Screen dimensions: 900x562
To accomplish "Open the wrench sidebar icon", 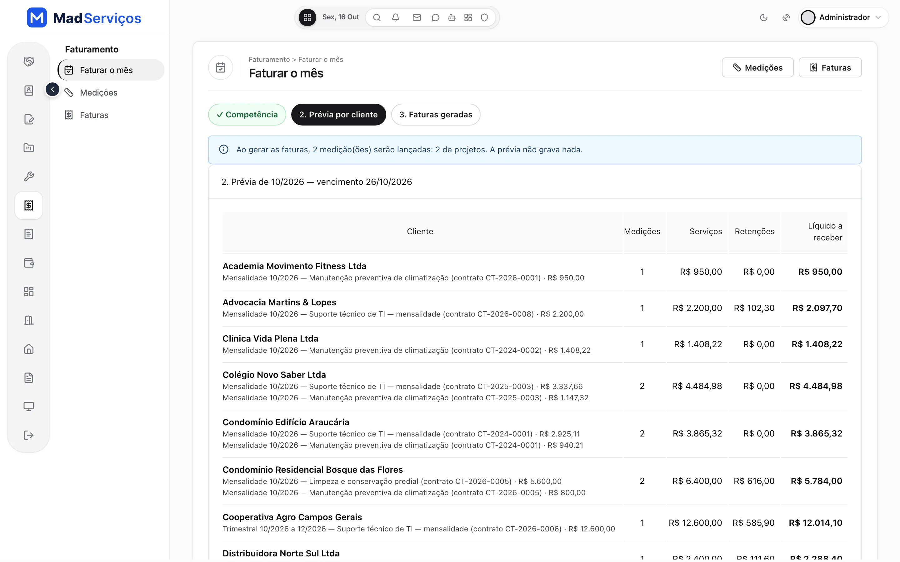I will pos(29,176).
